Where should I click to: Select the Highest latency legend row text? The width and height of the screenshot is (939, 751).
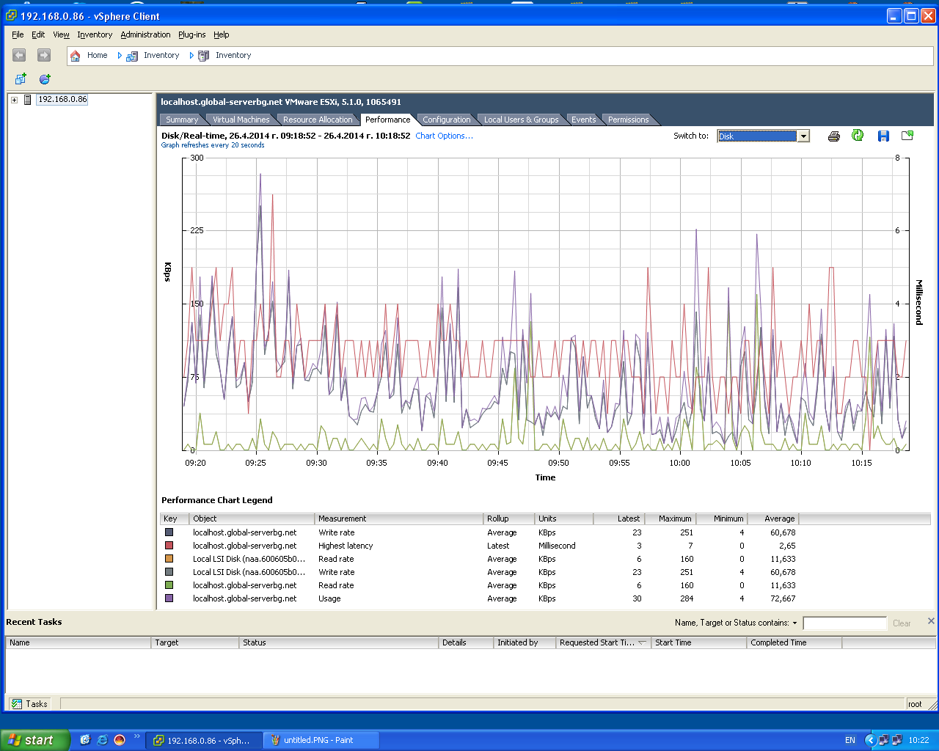click(346, 546)
